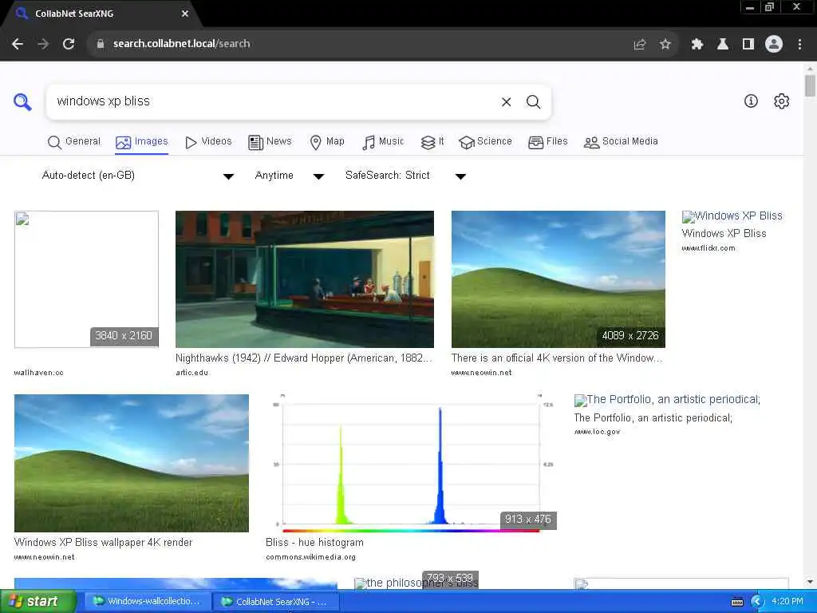The image size is (817, 613).
Task: Switch to Windows-wallcollection taskbar window
Action: point(148,602)
